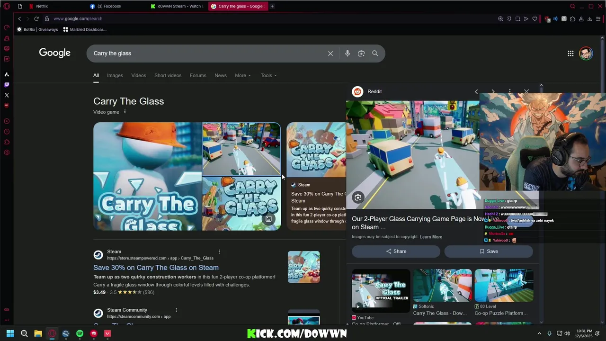Click the Google logo
Viewport: 606px width, 341px height.
(55, 53)
